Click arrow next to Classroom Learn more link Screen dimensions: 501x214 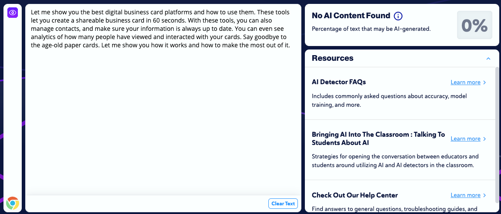(485, 139)
